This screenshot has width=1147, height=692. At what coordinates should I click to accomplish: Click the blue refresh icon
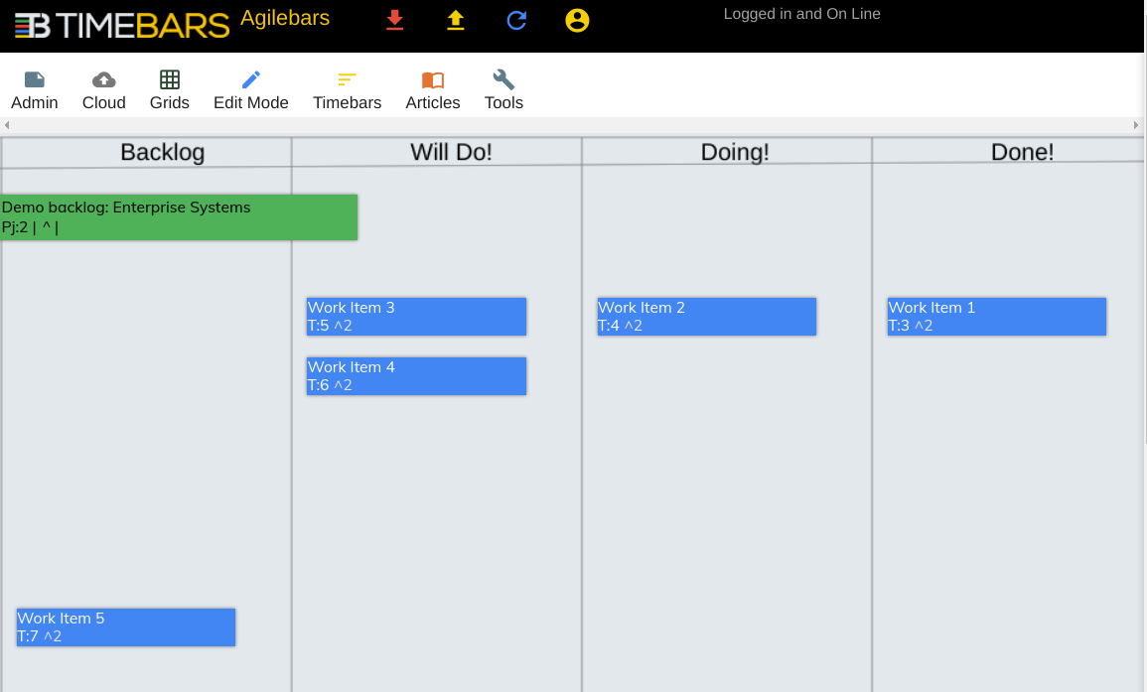coord(516,20)
